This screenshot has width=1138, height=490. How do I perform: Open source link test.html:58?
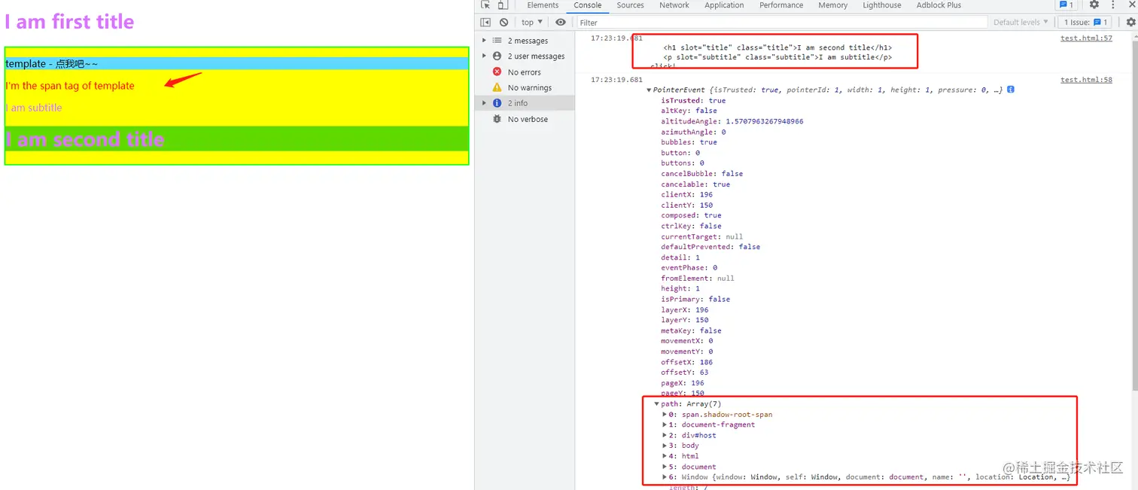pyautogui.click(x=1086, y=79)
